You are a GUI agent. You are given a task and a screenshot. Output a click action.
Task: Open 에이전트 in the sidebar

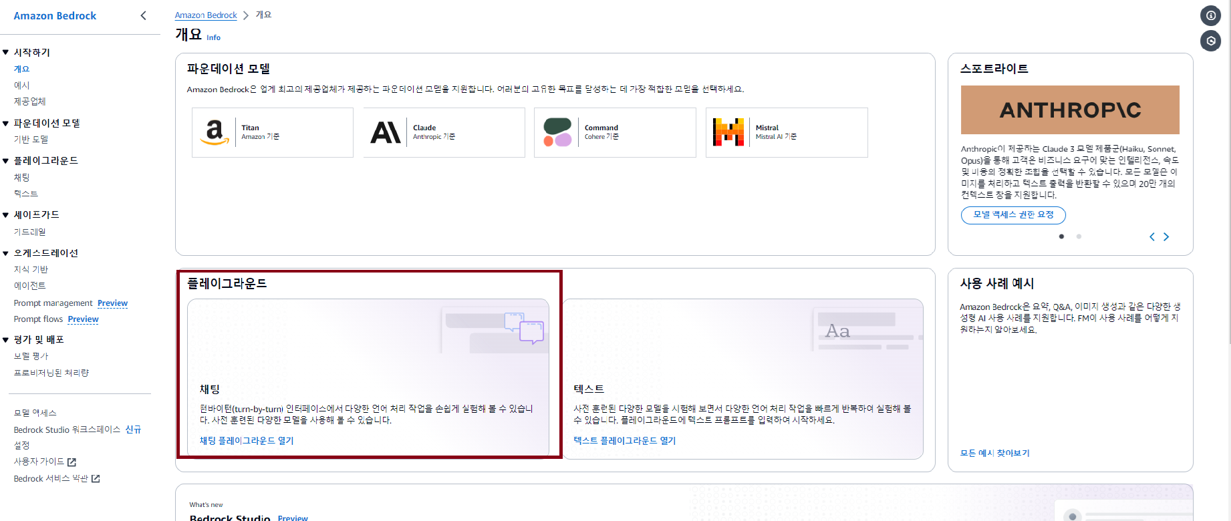pos(30,286)
